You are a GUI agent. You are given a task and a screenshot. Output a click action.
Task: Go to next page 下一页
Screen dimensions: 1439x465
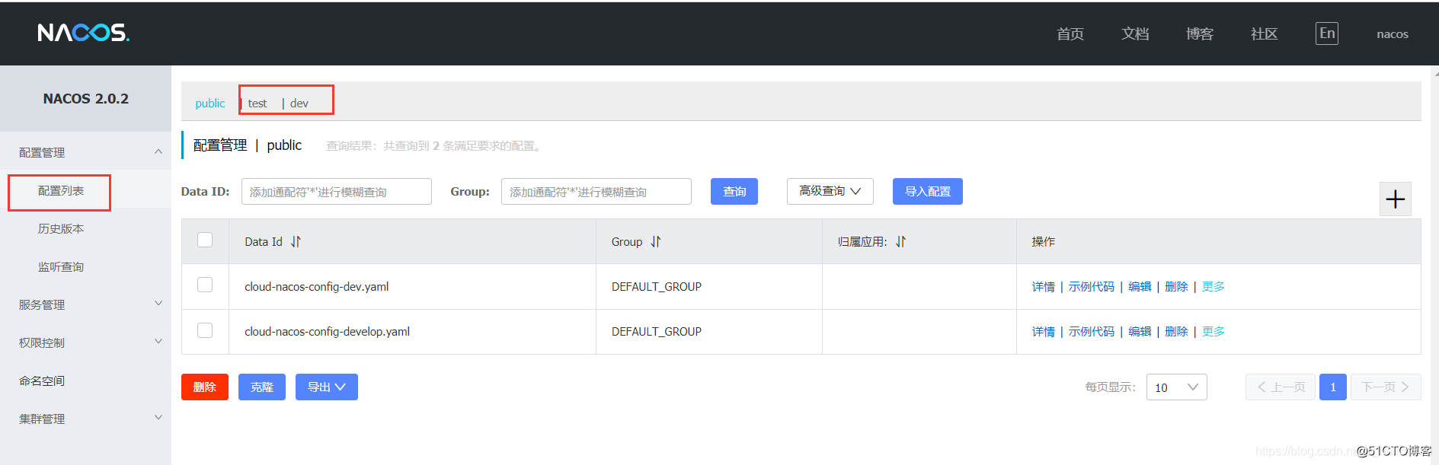click(x=1385, y=387)
